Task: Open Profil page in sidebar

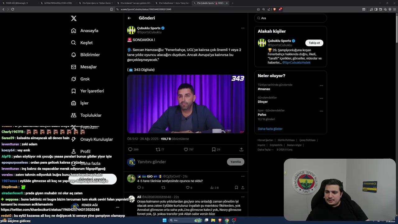Action: (81, 152)
